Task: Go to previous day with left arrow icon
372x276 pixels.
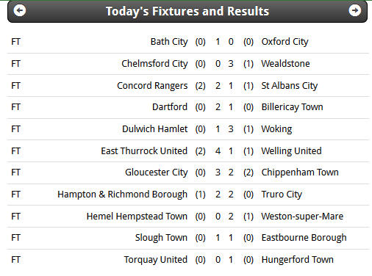Action: 20,10
